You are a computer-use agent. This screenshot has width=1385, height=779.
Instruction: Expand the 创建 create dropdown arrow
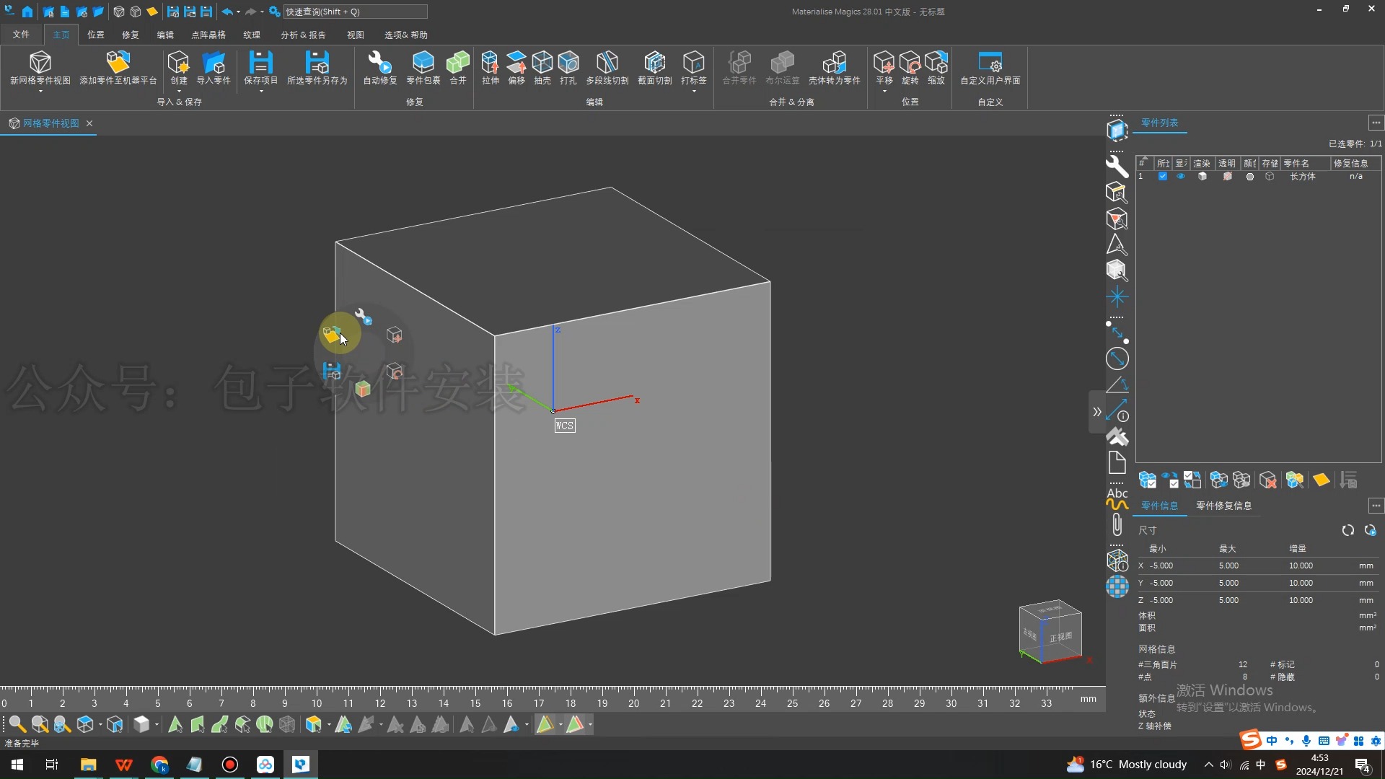(x=178, y=92)
